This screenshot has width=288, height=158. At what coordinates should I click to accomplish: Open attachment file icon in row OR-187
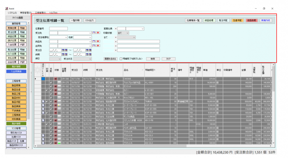[x=43, y=135]
